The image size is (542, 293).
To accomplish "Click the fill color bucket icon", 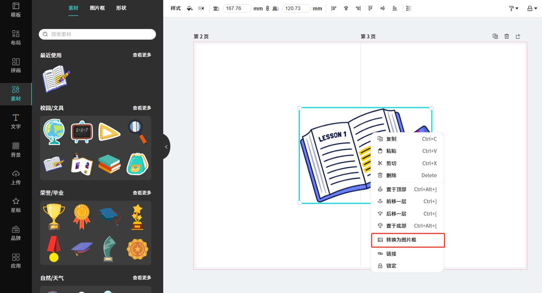I will point(189,8).
